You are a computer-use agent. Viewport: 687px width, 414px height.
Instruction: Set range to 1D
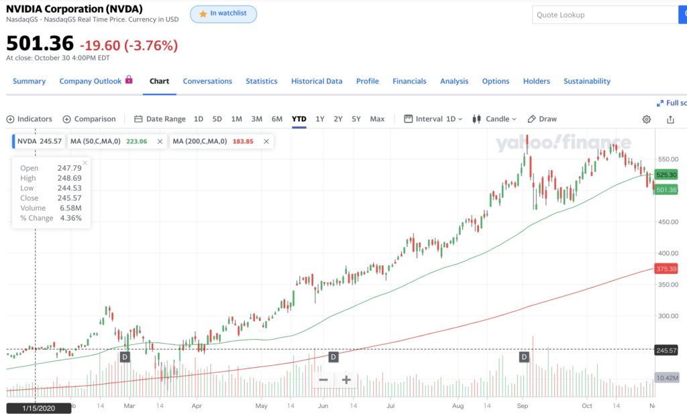tap(199, 119)
